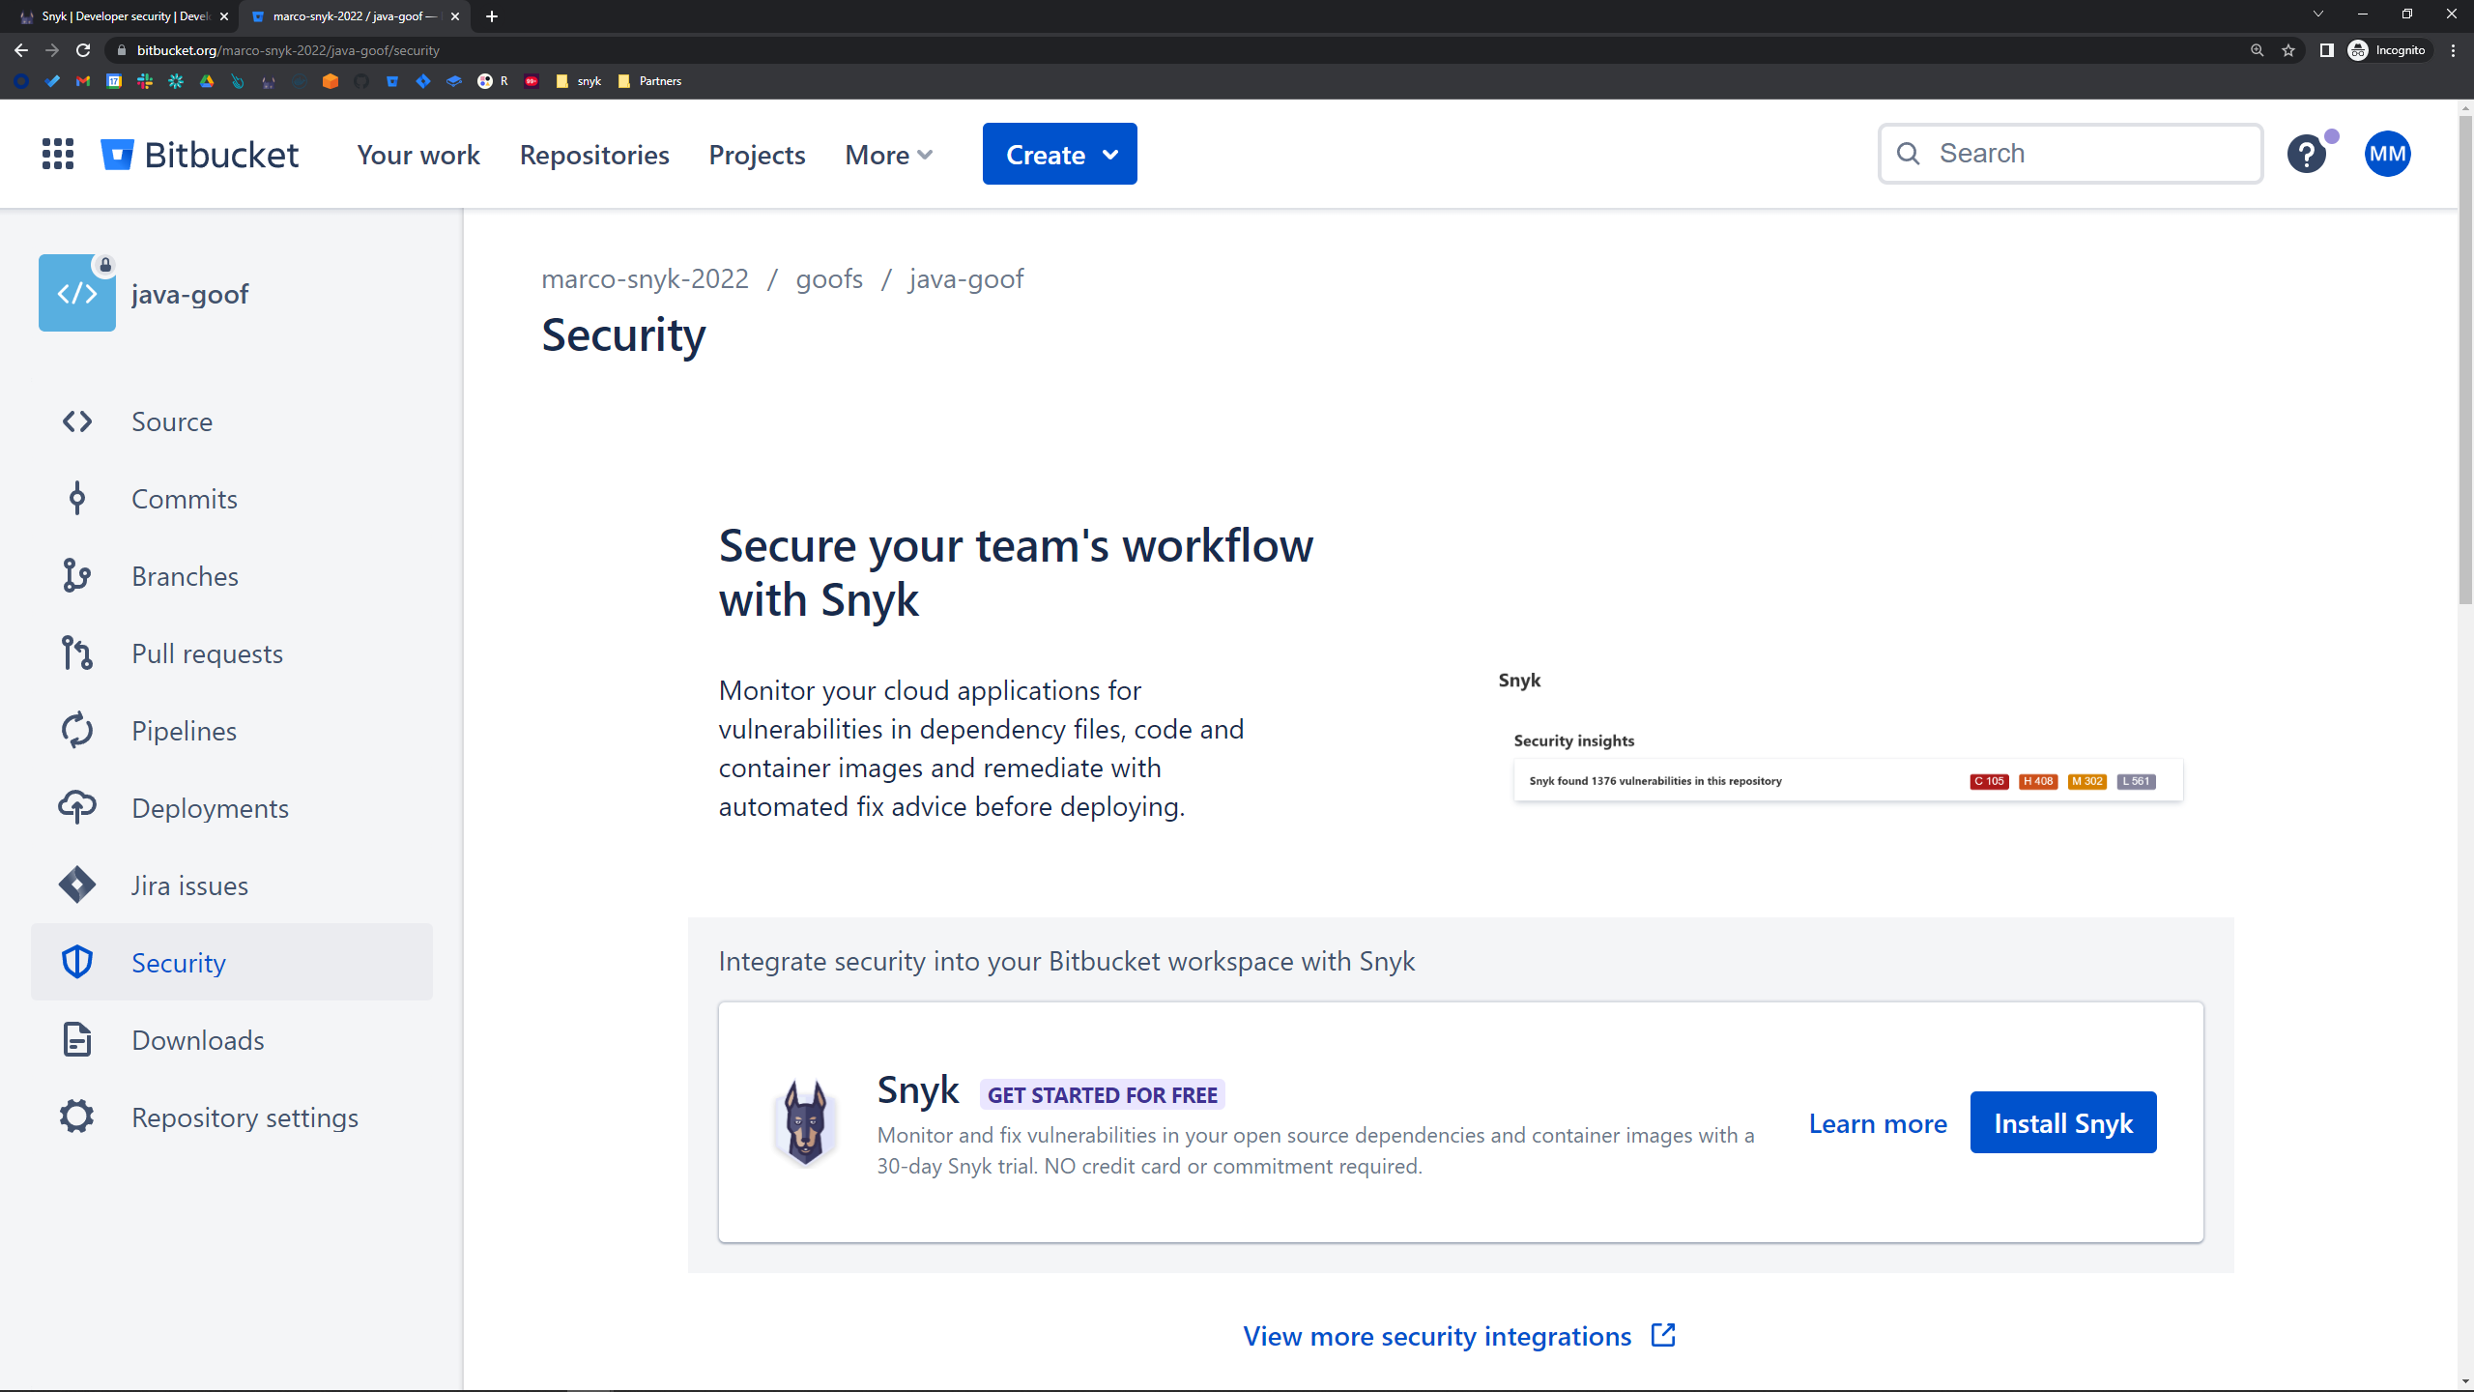2474x1392 pixels.
Task: Click the Pull requests icon
Action: (x=77, y=653)
